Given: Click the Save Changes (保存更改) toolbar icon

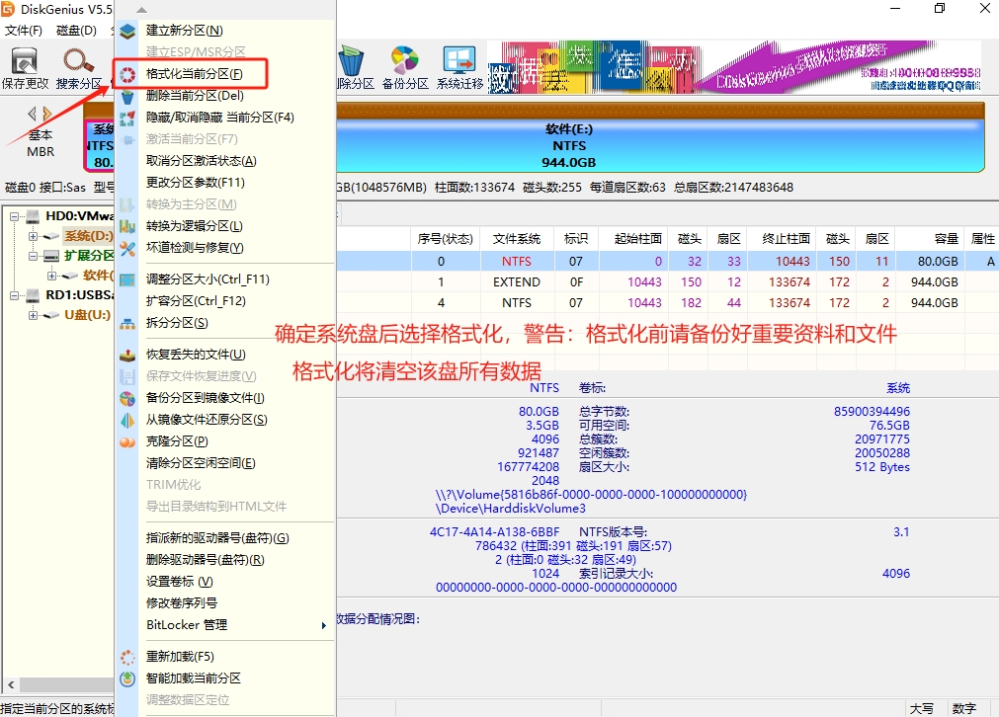Looking at the screenshot, I should 25,62.
